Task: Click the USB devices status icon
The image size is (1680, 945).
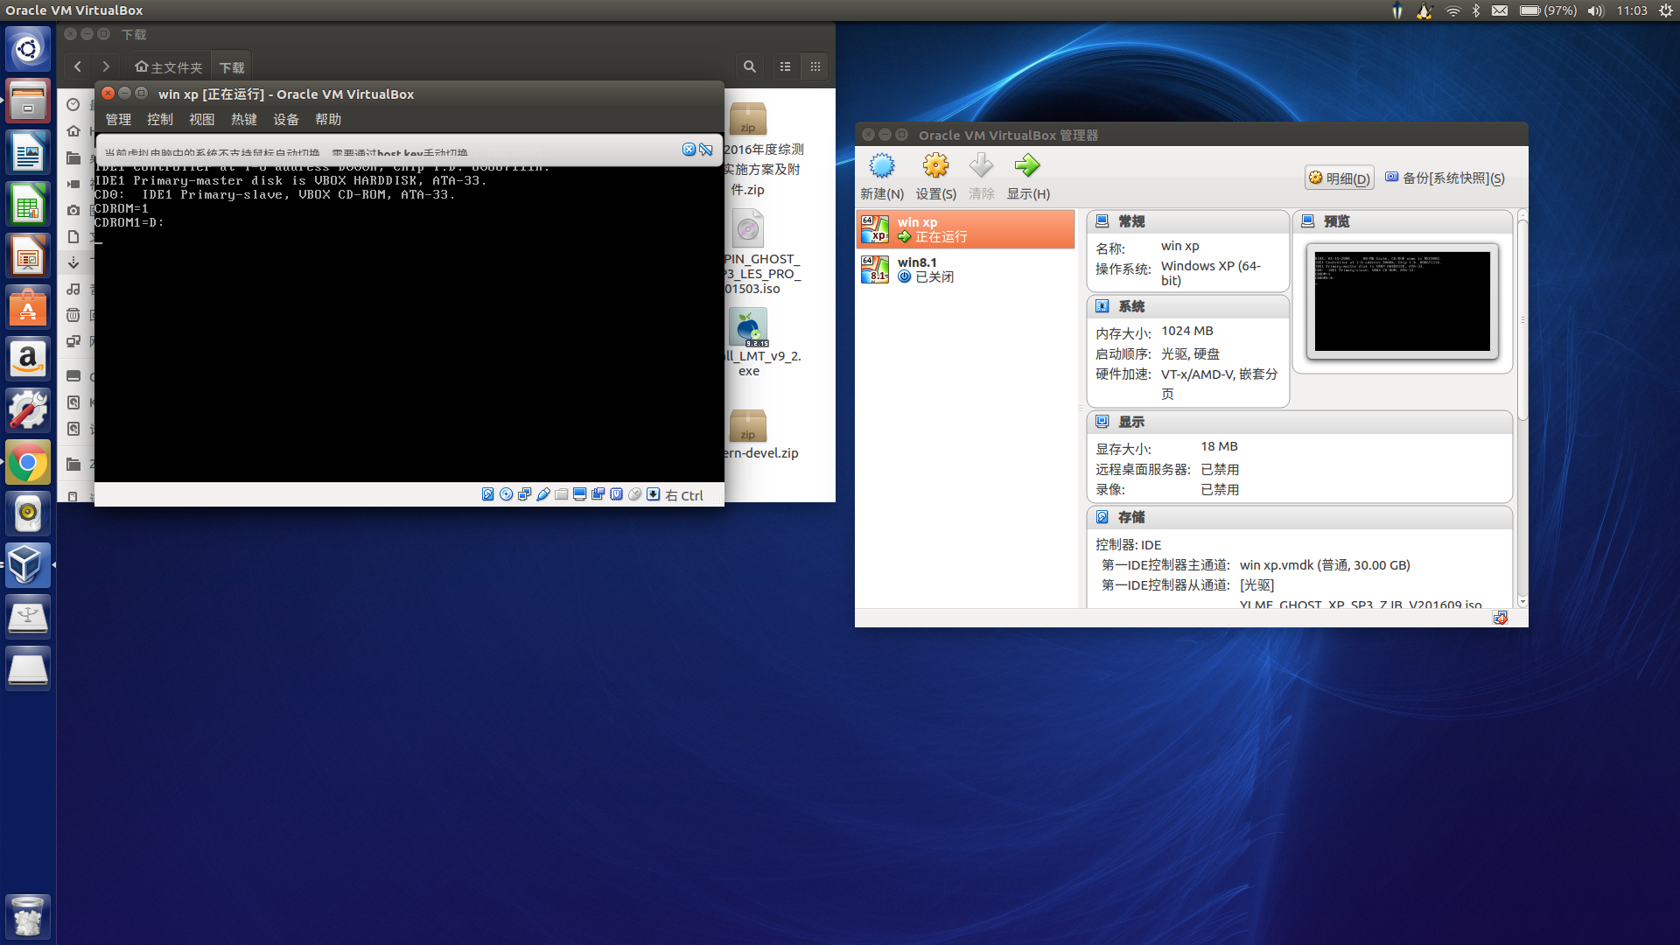Action: pos(543,494)
